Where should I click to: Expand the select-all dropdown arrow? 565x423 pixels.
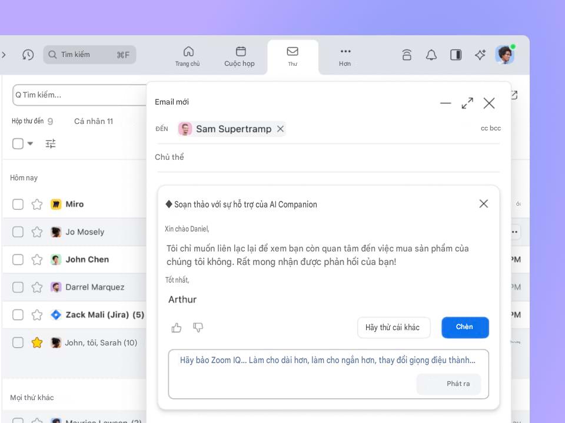(30, 143)
